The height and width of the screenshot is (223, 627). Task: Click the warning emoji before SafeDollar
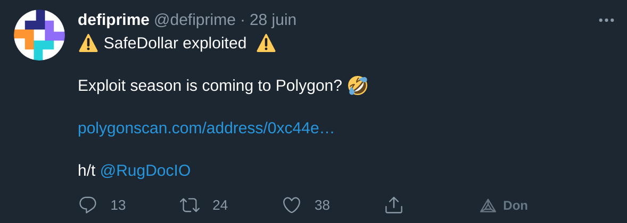pos(88,43)
